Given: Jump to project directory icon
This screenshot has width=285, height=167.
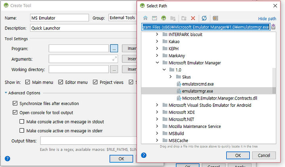Looking at the screenshot, I should (x=163, y=18).
